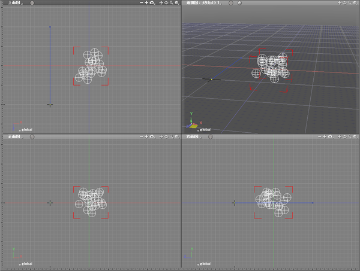Viewport: 360px width, 271px height.
Task: Click the minus zoom-out icon in front view
Action: click(x=141, y=138)
